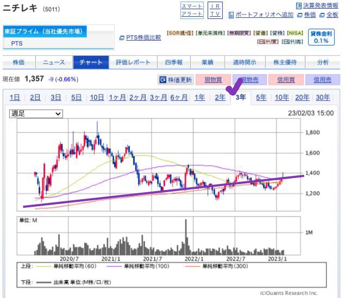Image resolution: width=343 pixels, height=298 pixels.
Task: Click the current price 1,357
Action: pos(34,79)
